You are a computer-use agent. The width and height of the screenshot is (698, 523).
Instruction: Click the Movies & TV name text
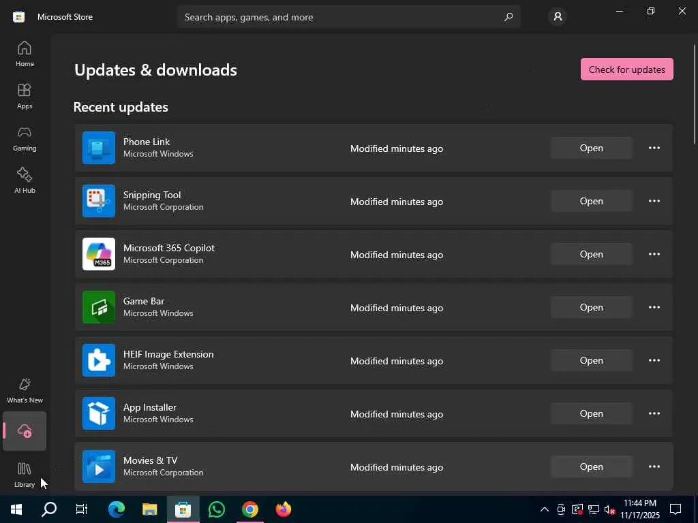[150, 461]
